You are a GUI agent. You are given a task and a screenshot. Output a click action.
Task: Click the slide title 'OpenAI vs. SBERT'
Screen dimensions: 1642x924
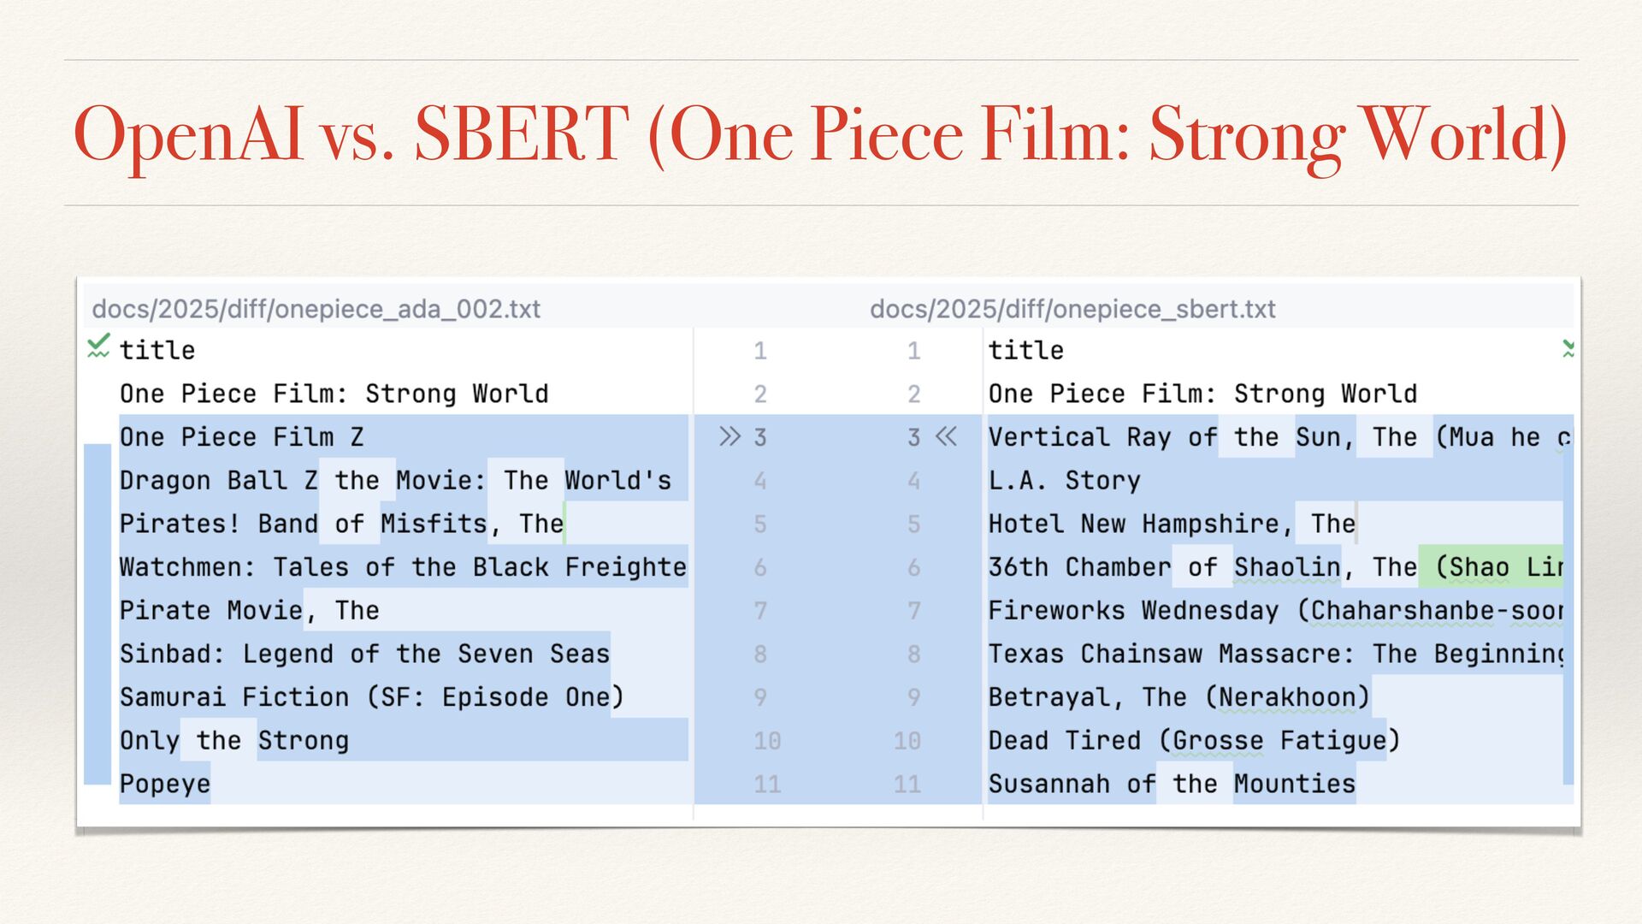coord(351,133)
